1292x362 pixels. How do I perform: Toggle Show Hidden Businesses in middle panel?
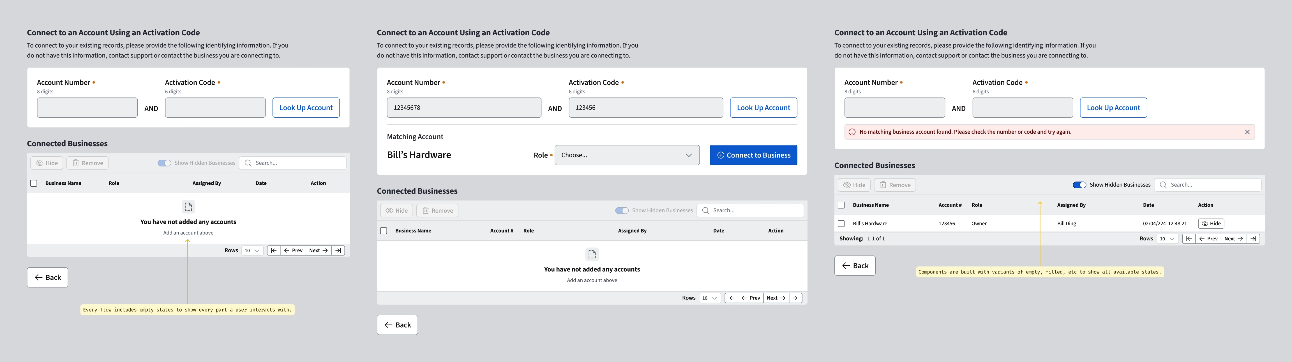(x=621, y=211)
